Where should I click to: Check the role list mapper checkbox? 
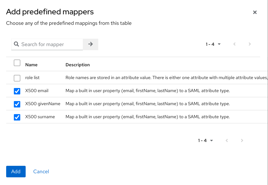click(17, 78)
